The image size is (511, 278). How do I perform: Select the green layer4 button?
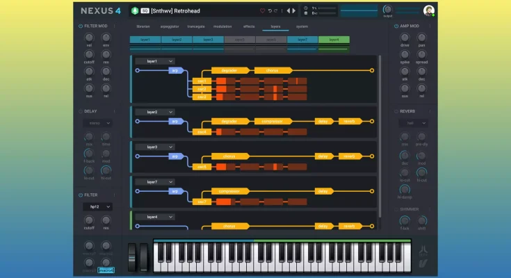(x=334, y=40)
